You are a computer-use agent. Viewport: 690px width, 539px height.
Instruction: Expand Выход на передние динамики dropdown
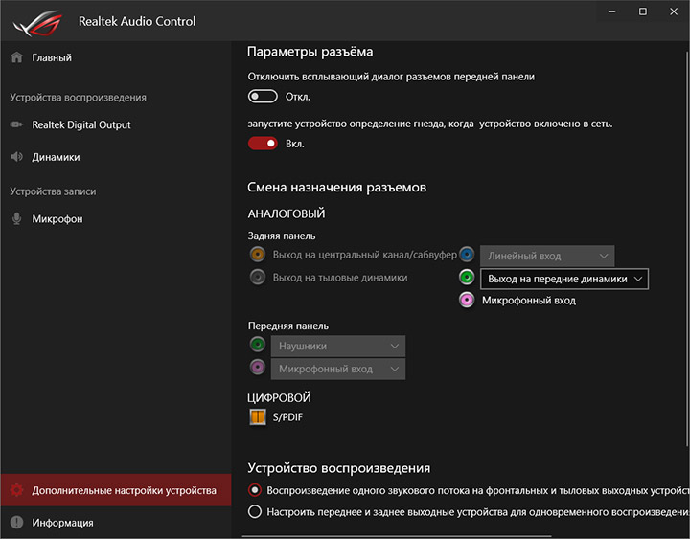(x=563, y=279)
